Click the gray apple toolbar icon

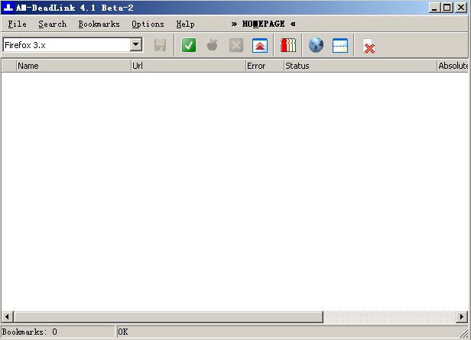(213, 45)
